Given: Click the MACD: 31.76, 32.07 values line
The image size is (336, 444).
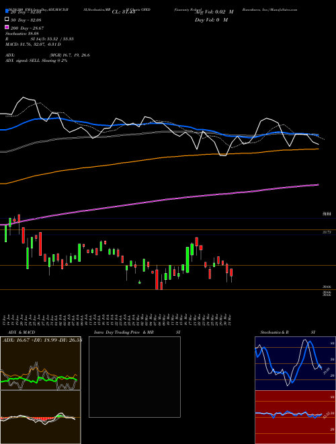Looking at the screenshot, I should (x=33, y=44).
